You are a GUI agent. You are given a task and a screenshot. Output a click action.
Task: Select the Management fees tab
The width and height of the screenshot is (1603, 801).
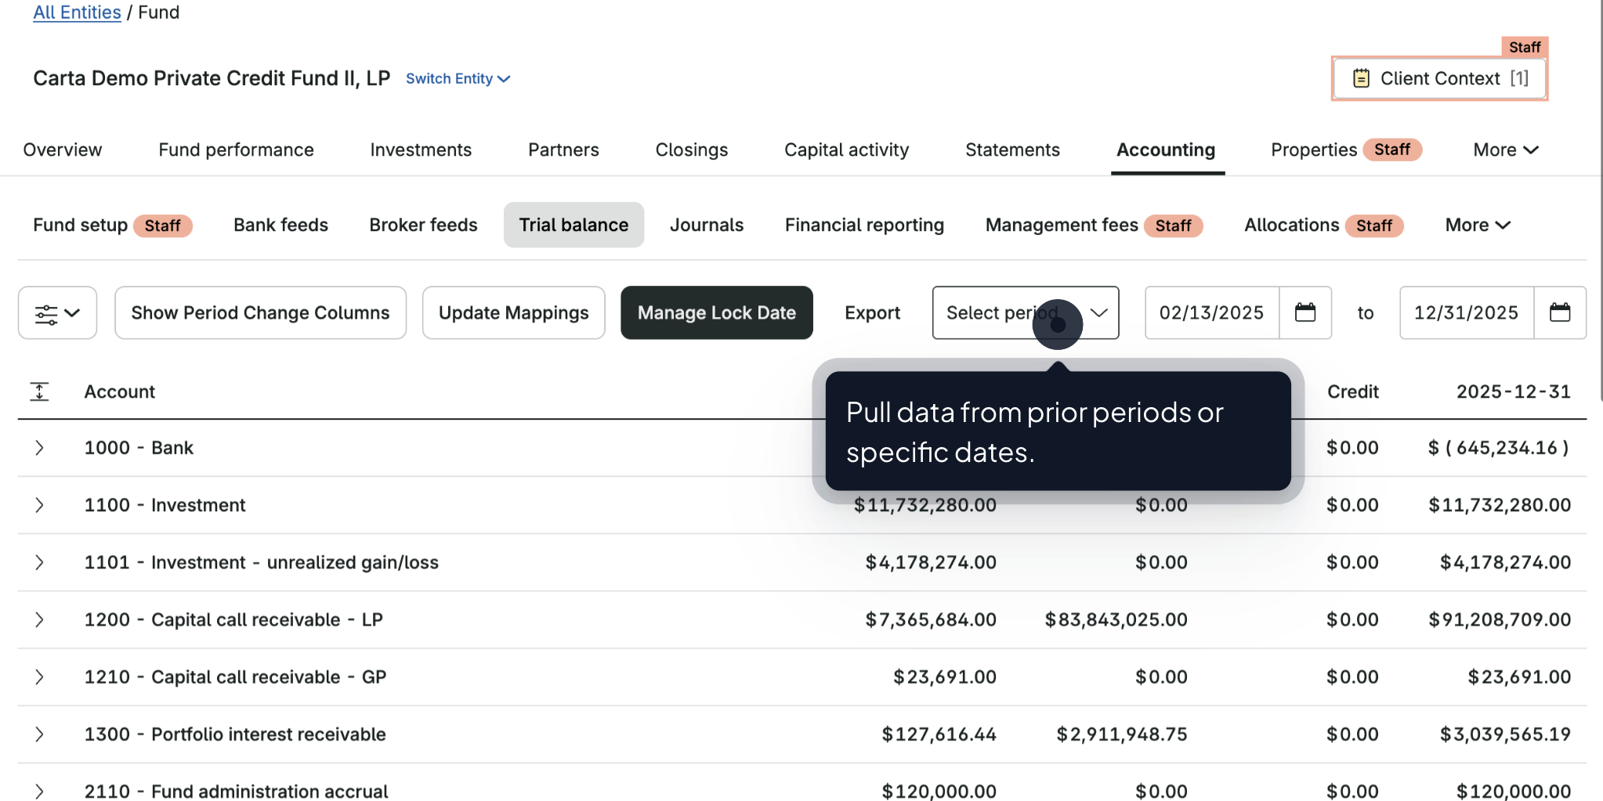click(x=1062, y=225)
